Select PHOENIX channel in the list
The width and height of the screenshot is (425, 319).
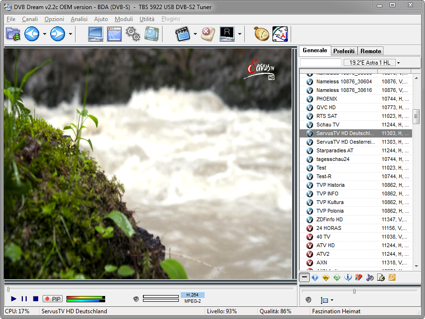point(356,99)
